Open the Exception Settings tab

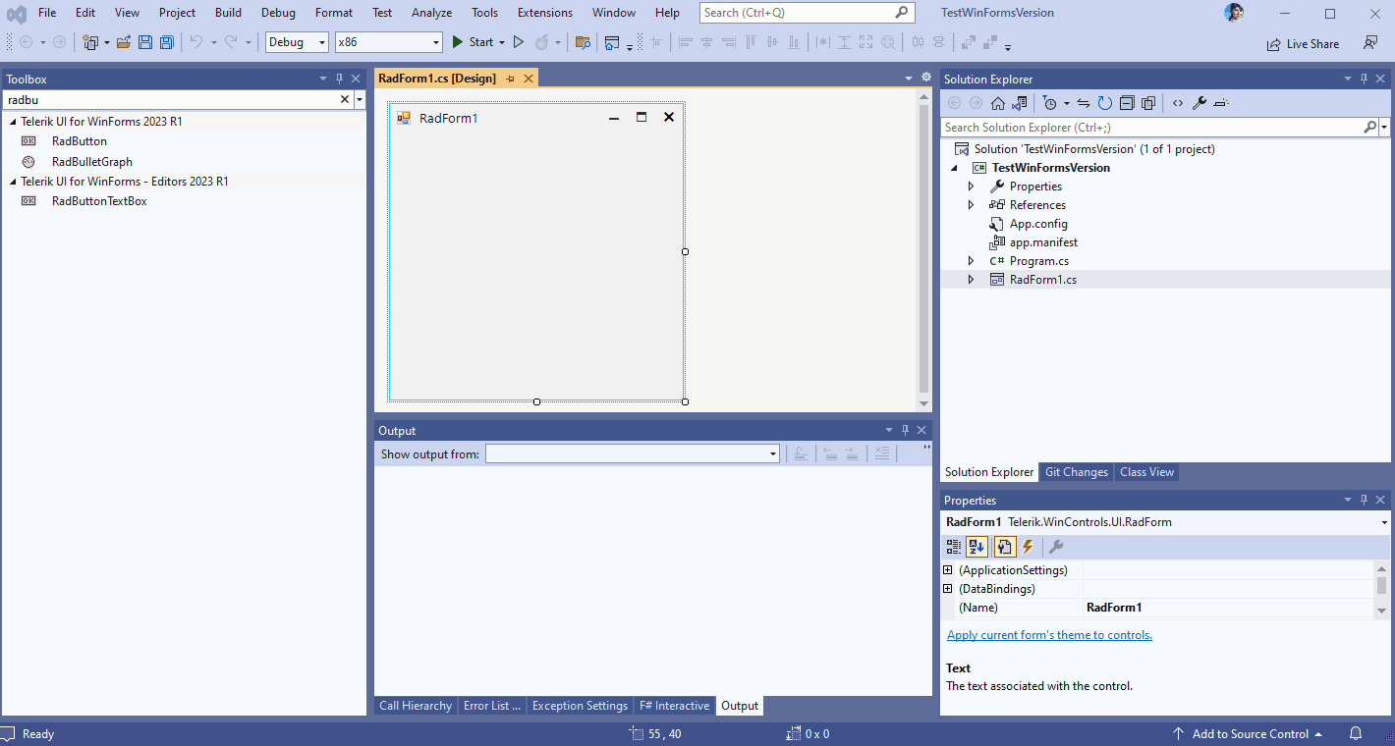pos(580,706)
